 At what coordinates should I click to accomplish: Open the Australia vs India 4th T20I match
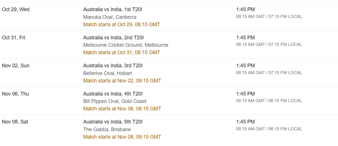113,94
